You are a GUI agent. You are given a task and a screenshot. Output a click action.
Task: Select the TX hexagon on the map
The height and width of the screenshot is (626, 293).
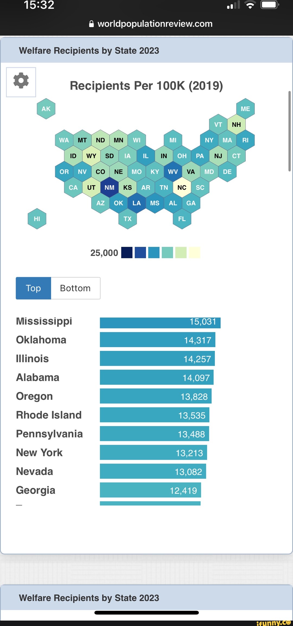[x=128, y=219]
